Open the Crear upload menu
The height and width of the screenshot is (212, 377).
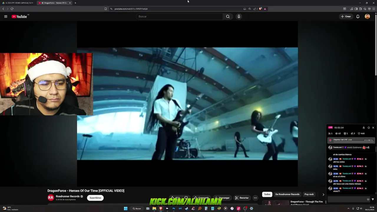[x=346, y=16]
